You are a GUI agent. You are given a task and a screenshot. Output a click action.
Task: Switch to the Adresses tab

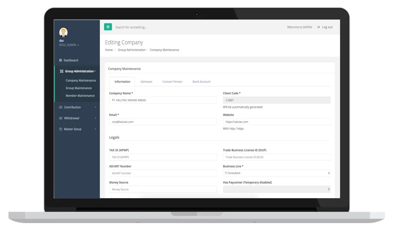146,82
